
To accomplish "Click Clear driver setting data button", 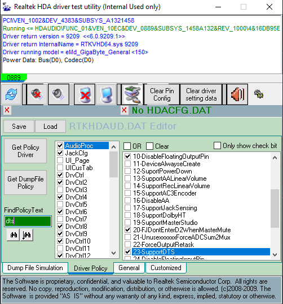I will point(201,94).
